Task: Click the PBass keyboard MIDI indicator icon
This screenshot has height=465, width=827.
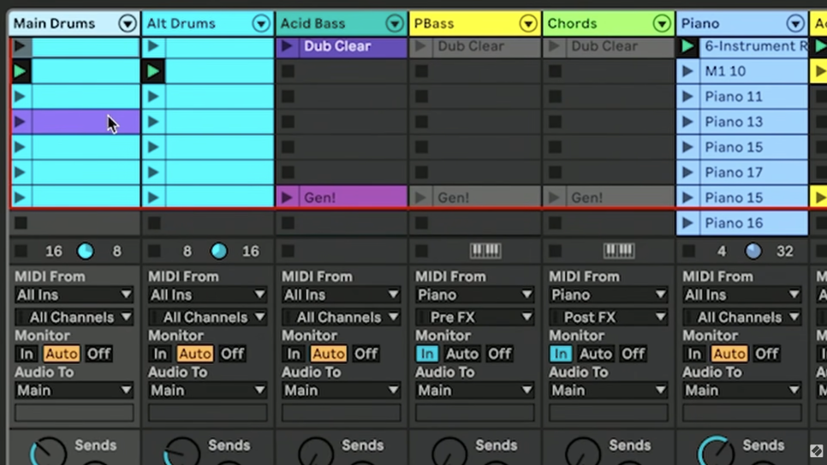Action: (485, 251)
